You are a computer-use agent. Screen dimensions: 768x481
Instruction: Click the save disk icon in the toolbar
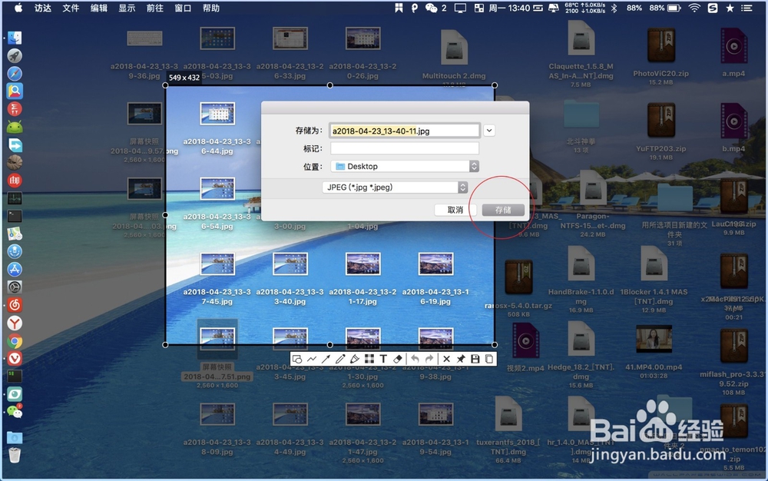pyautogui.click(x=475, y=358)
